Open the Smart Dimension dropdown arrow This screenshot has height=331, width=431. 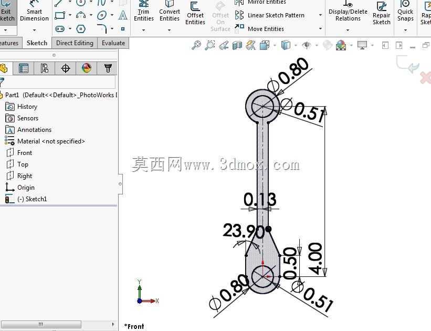click(x=34, y=30)
